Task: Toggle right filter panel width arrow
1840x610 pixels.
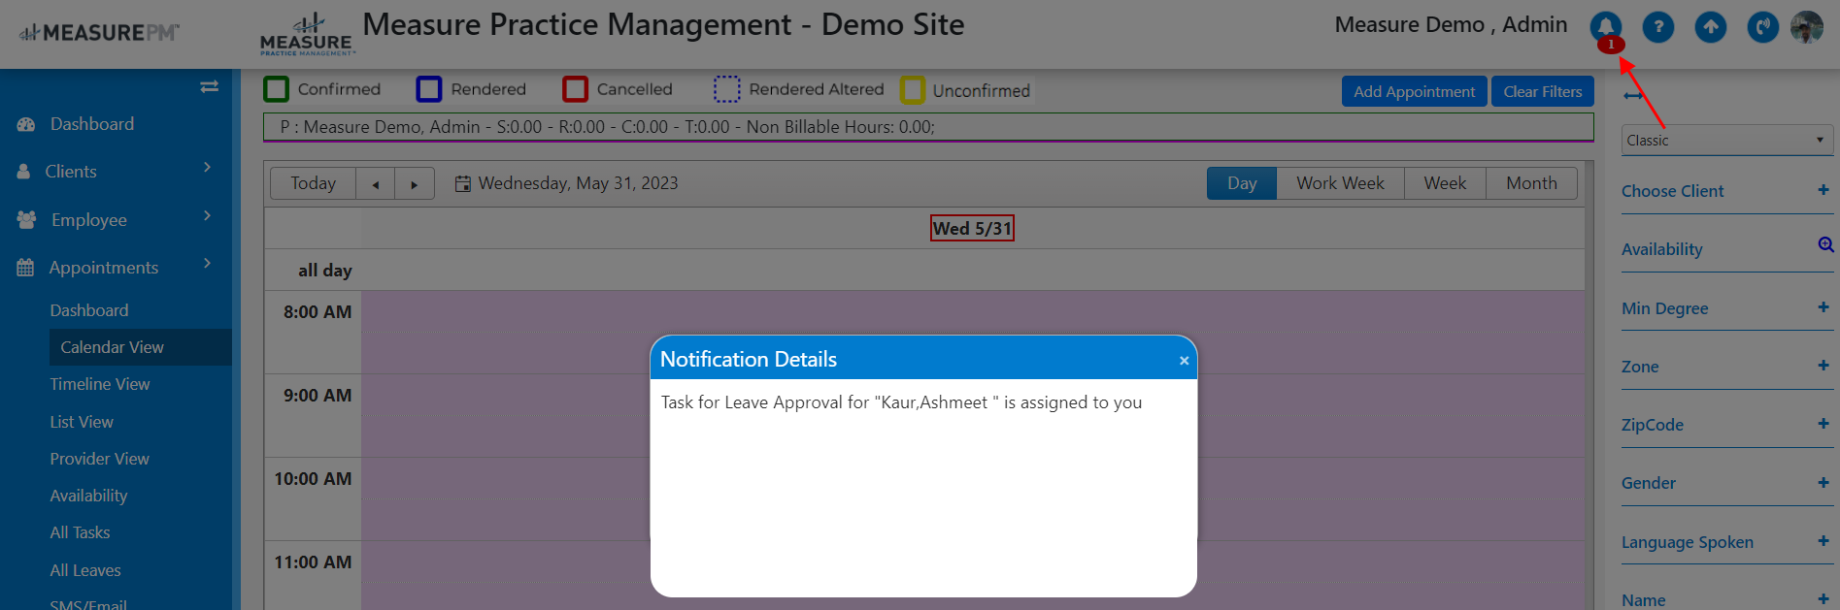Action: [1633, 95]
